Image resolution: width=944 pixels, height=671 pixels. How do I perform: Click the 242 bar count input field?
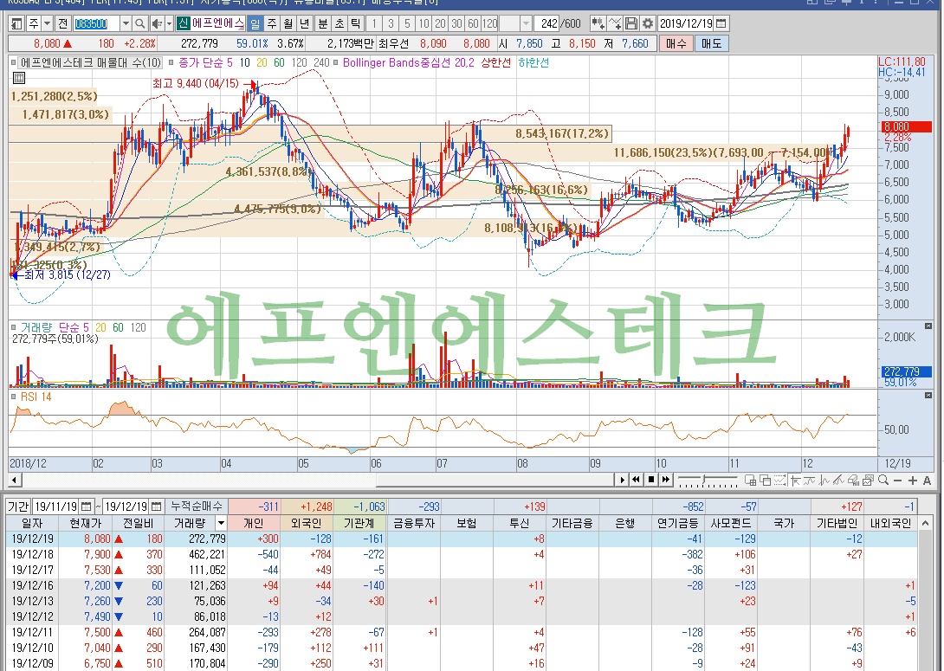pos(547,23)
